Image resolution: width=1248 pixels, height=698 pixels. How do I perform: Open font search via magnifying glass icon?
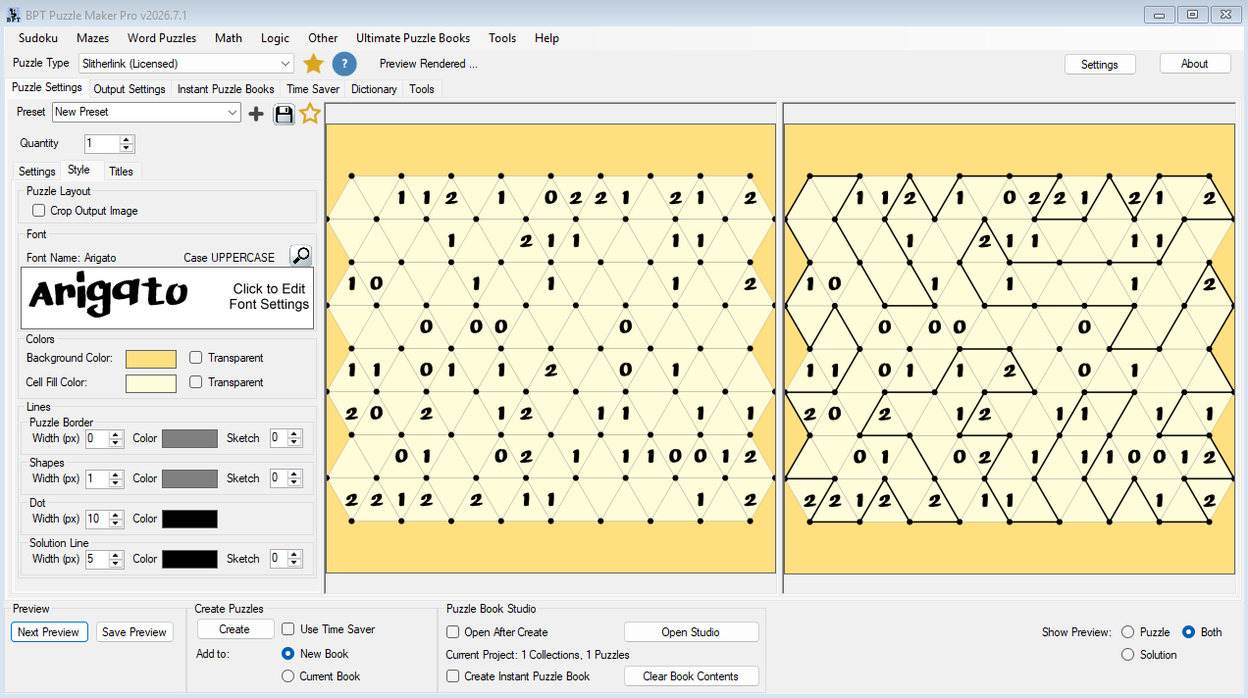point(301,256)
